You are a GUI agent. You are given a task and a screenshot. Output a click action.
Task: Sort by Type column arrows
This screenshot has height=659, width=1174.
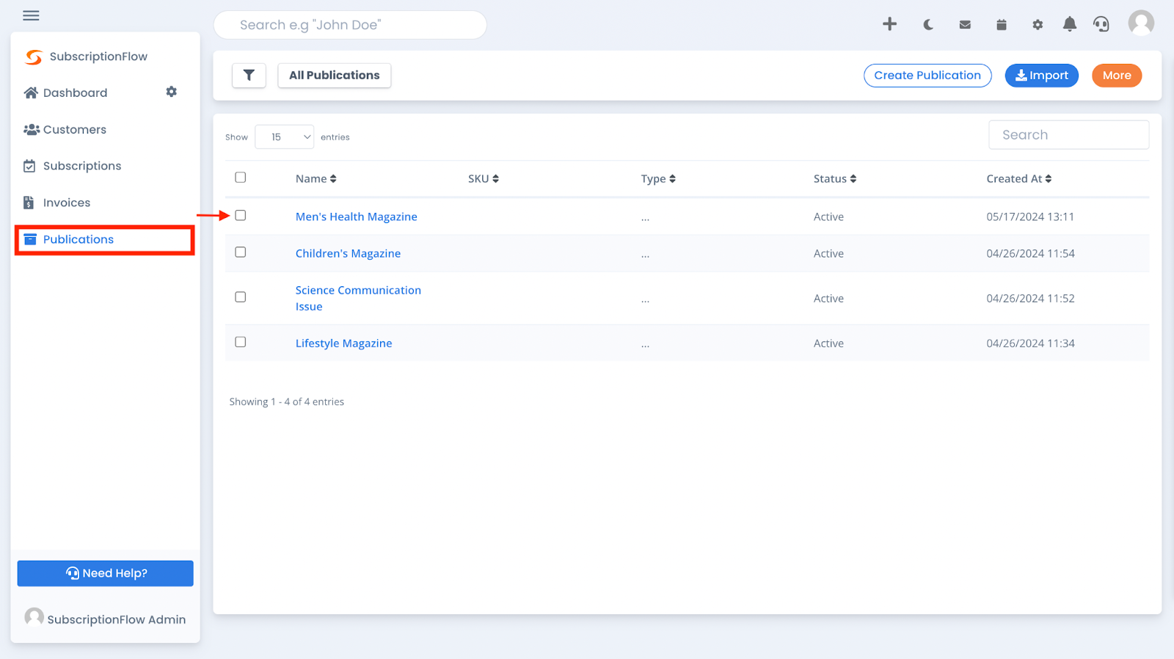tap(672, 179)
